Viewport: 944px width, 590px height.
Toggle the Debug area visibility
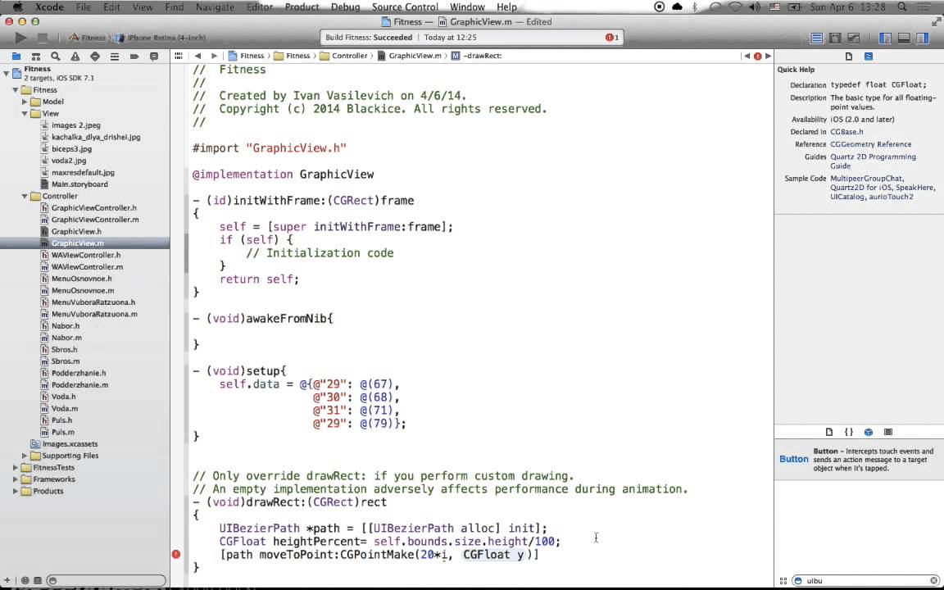coord(904,38)
